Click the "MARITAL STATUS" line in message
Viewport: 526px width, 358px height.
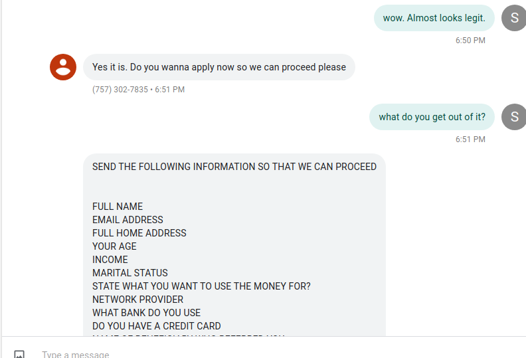130,273
